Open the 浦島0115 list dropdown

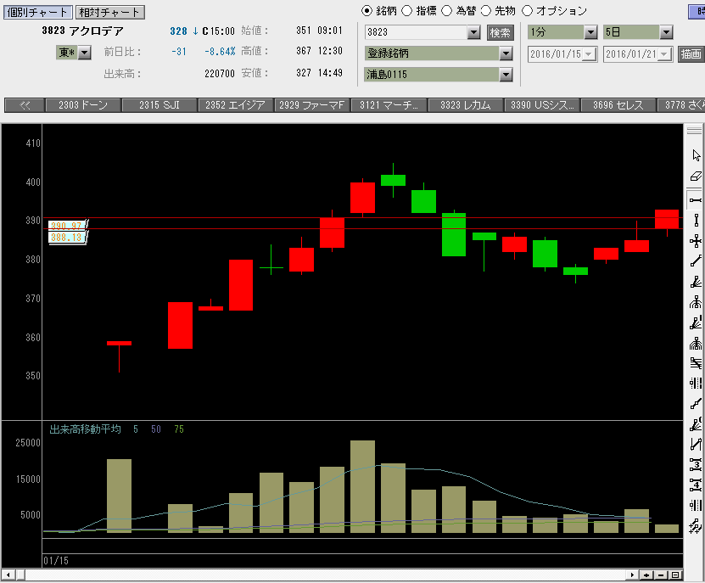tap(506, 75)
